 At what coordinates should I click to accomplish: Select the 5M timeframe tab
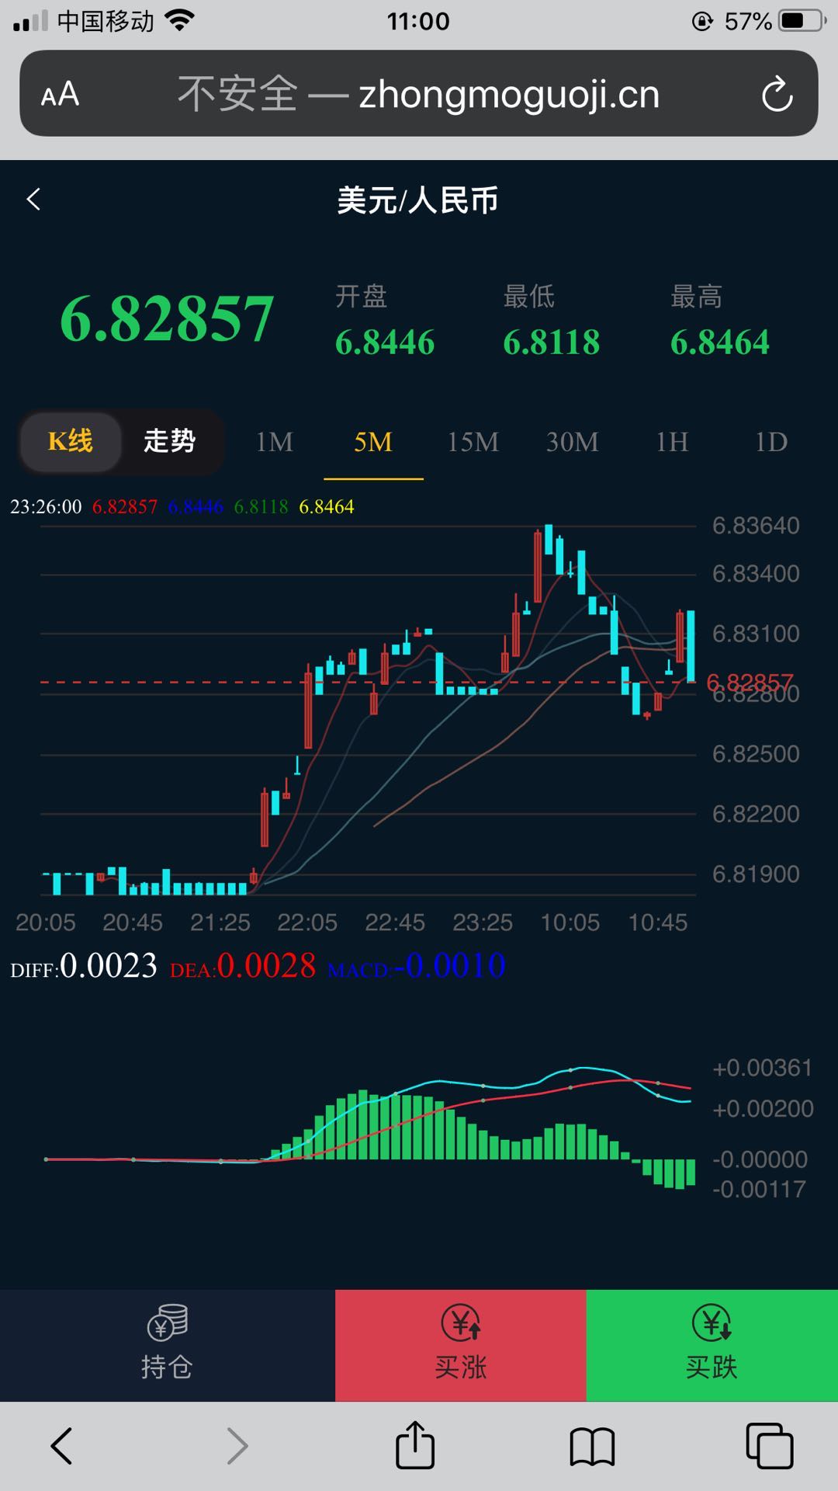(373, 442)
